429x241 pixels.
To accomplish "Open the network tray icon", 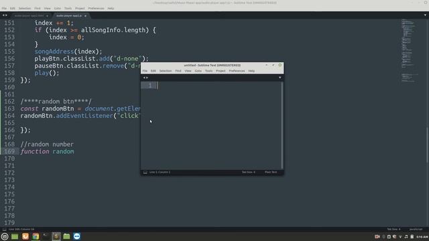I will coord(400,236).
